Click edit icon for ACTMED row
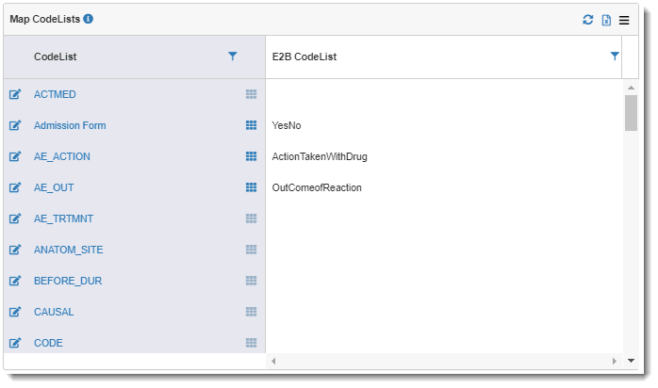This screenshot has width=658, height=388. pos(15,94)
